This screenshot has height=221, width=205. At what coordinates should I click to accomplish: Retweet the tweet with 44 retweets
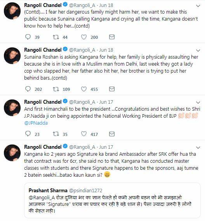coord(56,37)
